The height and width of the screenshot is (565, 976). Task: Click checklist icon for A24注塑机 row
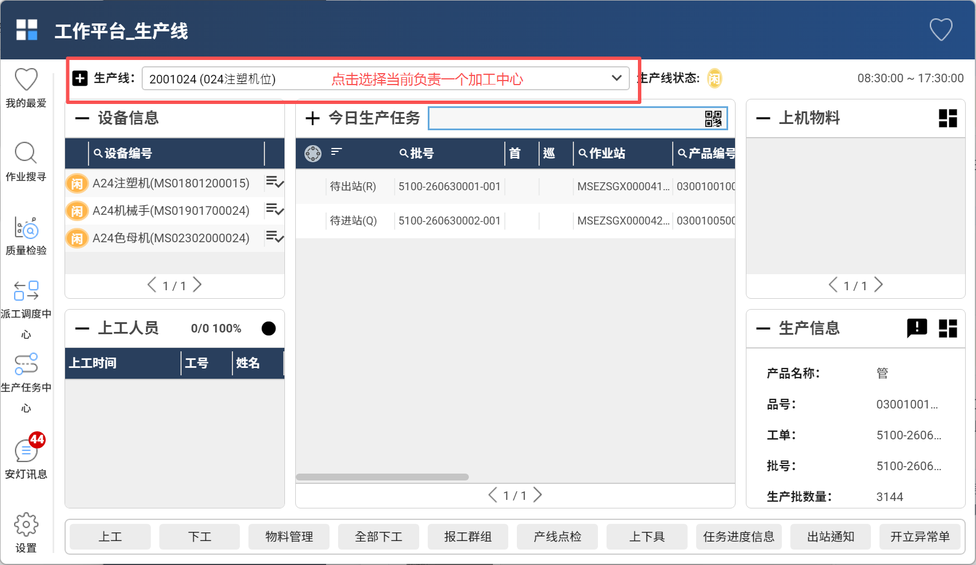pos(275,182)
